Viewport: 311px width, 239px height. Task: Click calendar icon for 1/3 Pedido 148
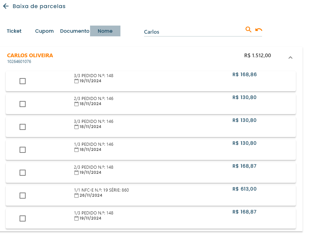click(x=76, y=218)
